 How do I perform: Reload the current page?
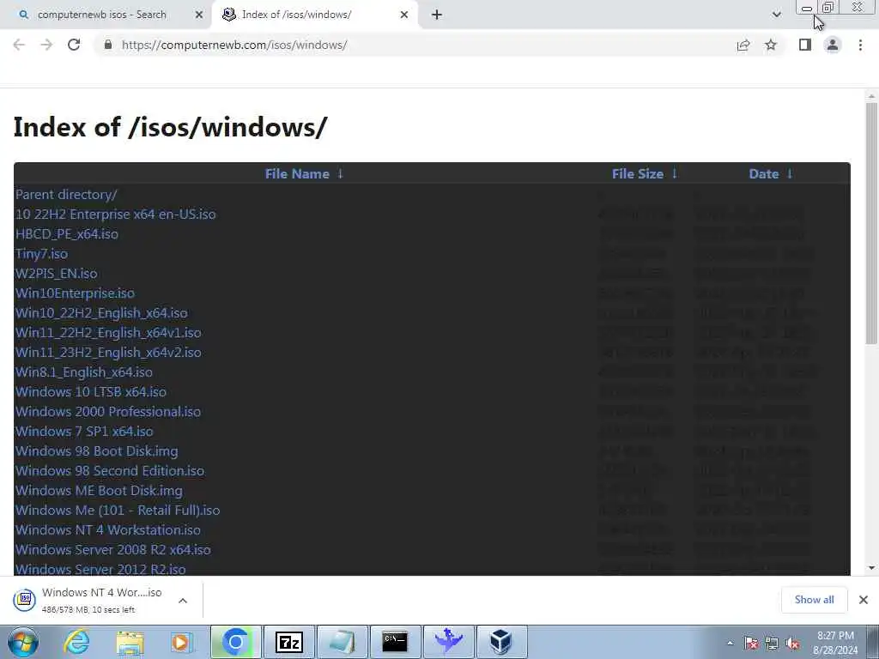[x=74, y=45]
